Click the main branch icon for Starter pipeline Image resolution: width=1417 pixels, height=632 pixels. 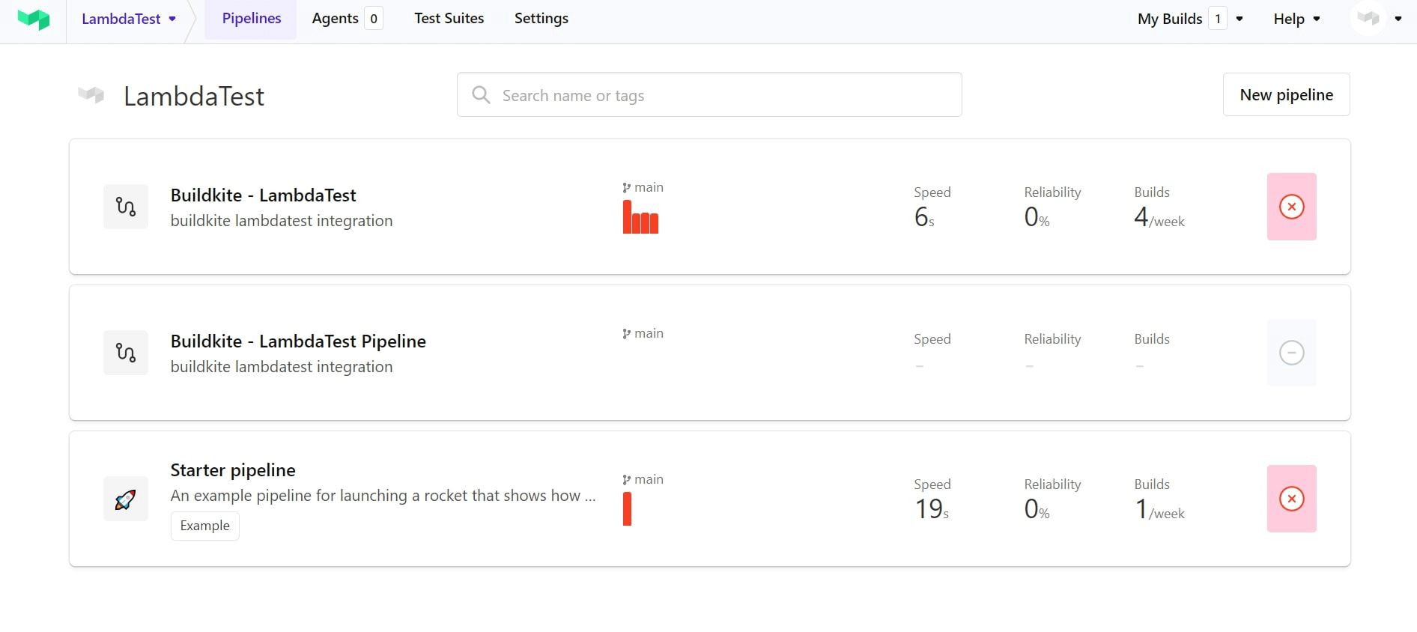(627, 480)
